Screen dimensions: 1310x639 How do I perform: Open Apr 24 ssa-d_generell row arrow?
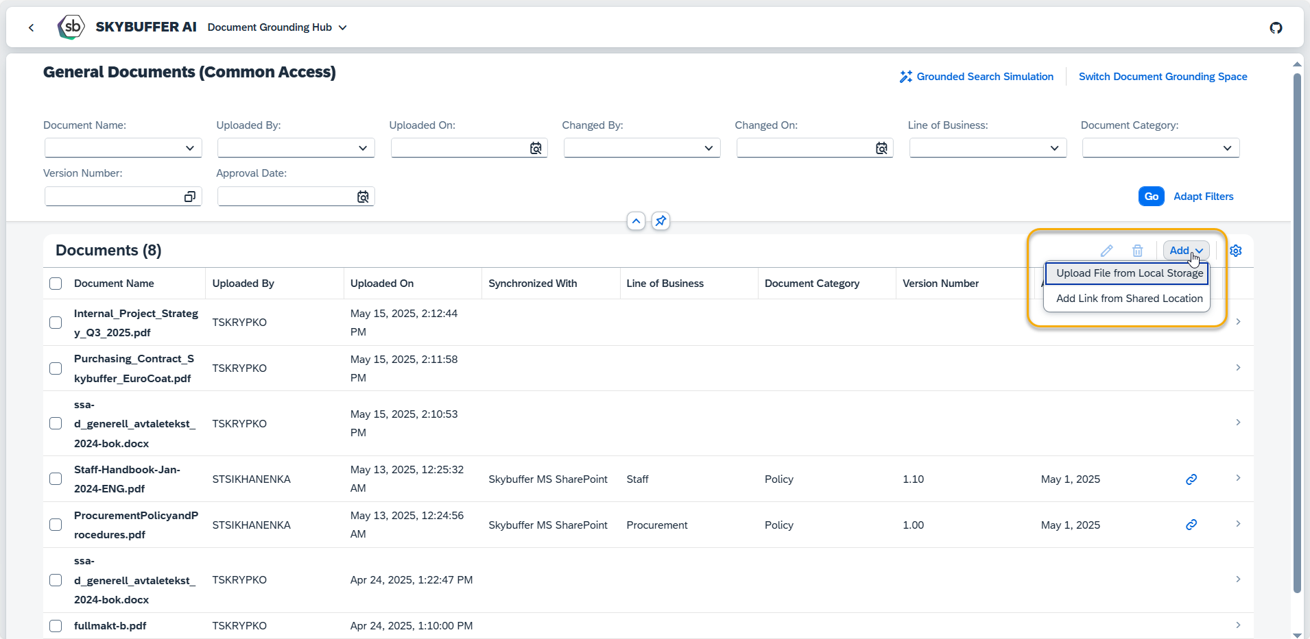1238,579
